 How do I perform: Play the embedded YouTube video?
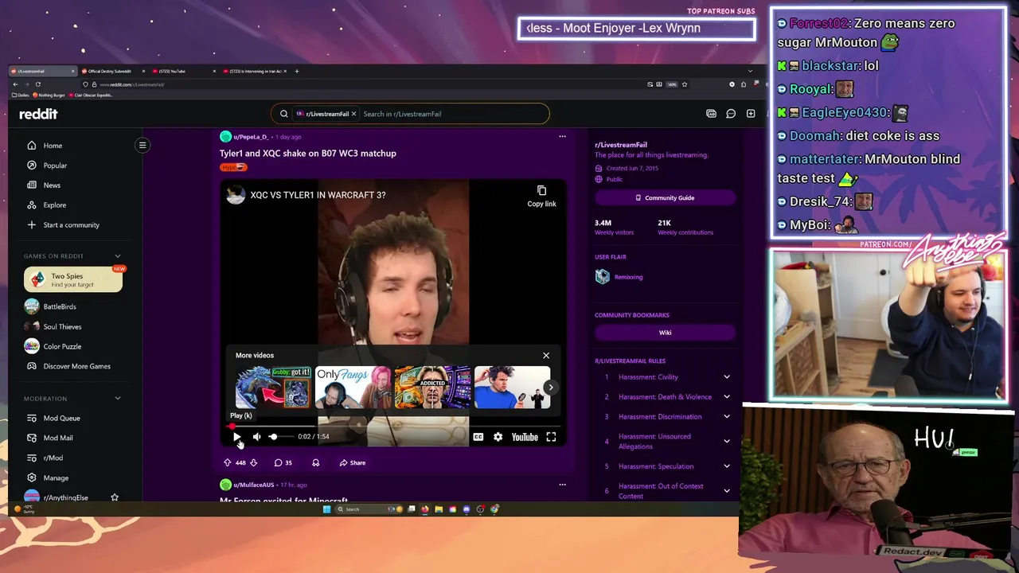tap(236, 436)
